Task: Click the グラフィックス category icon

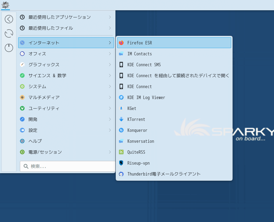Action: tap(22, 65)
